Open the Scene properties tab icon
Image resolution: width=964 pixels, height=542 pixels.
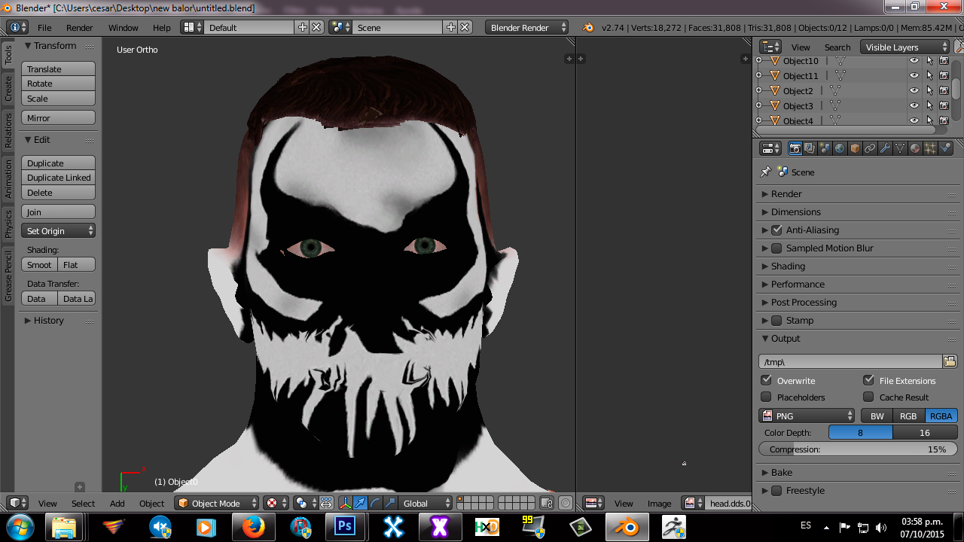tap(825, 148)
